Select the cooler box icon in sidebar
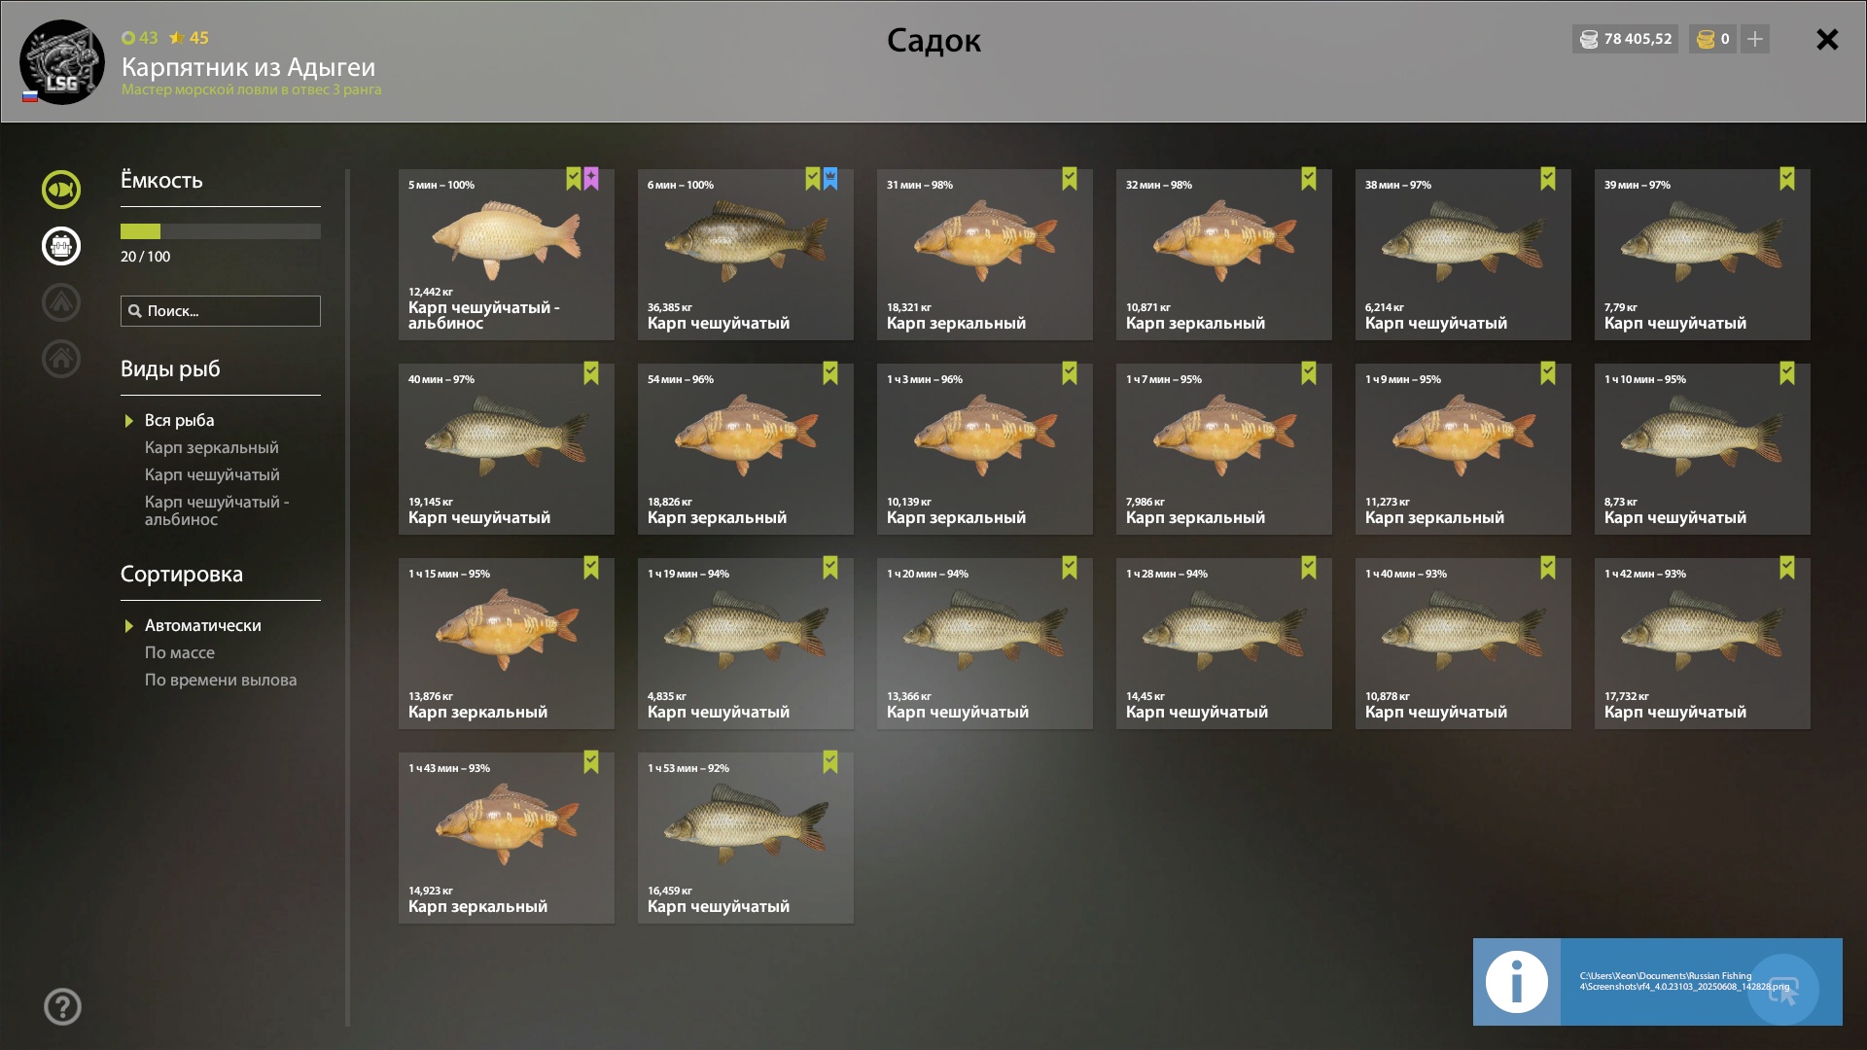Viewport: 1867px width, 1050px height. point(60,246)
